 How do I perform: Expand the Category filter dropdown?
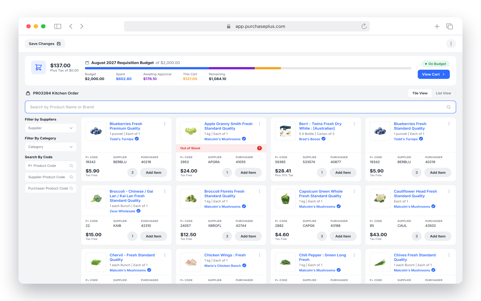coord(51,147)
